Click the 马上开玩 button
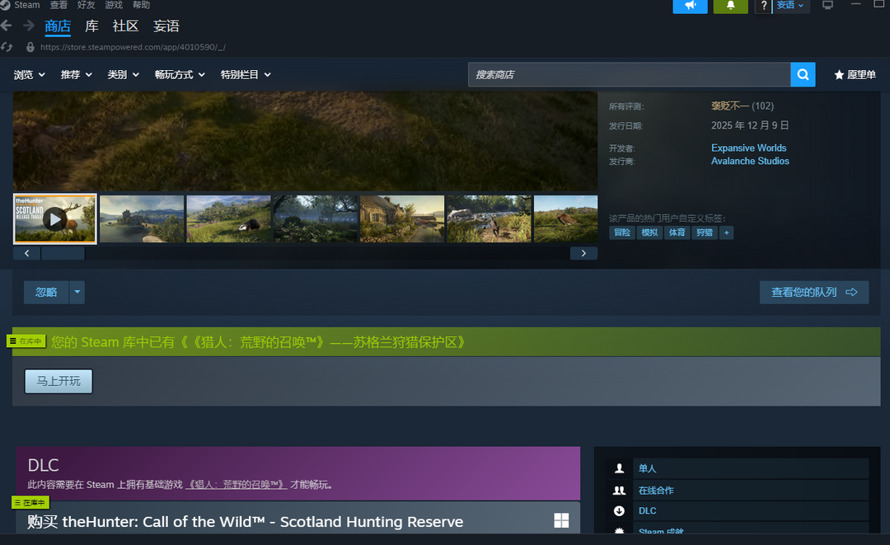The image size is (890, 545). [59, 381]
